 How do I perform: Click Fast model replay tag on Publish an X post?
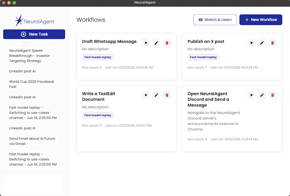pyautogui.click(x=203, y=57)
